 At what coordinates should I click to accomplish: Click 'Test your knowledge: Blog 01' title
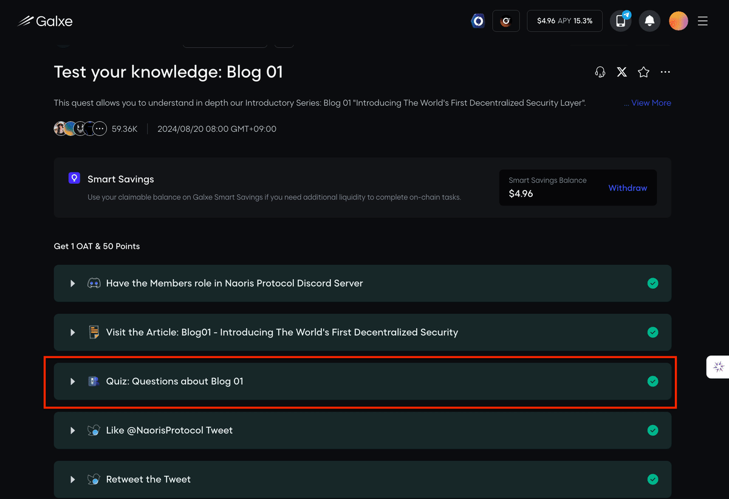click(x=168, y=72)
